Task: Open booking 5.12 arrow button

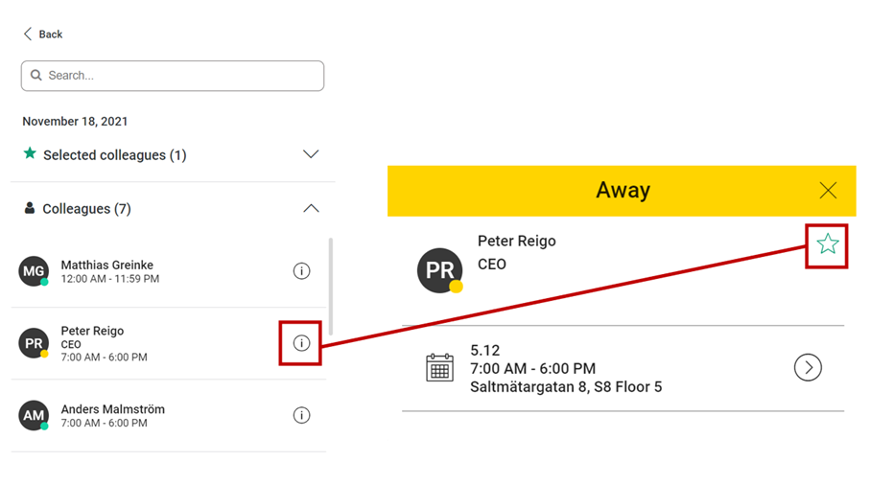Action: 808,367
